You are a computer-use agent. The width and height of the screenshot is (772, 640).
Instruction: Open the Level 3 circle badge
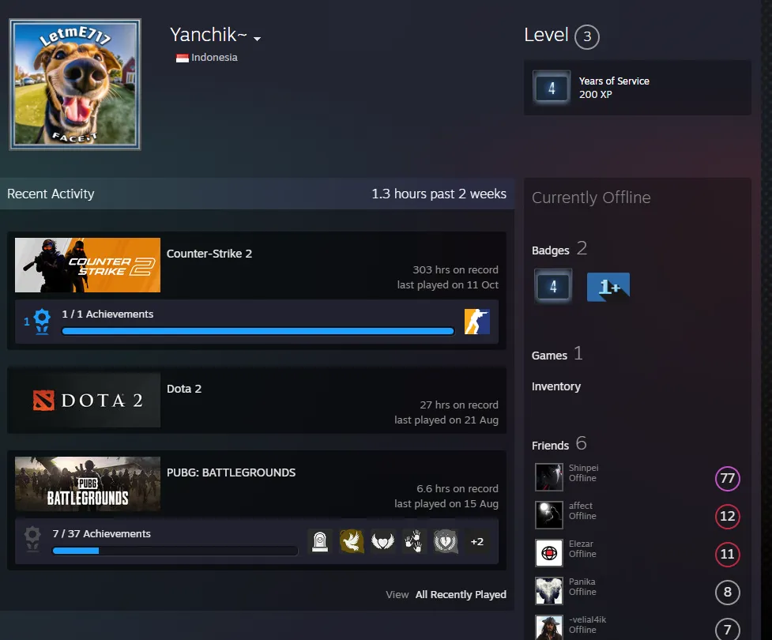pyautogui.click(x=587, y=36)
